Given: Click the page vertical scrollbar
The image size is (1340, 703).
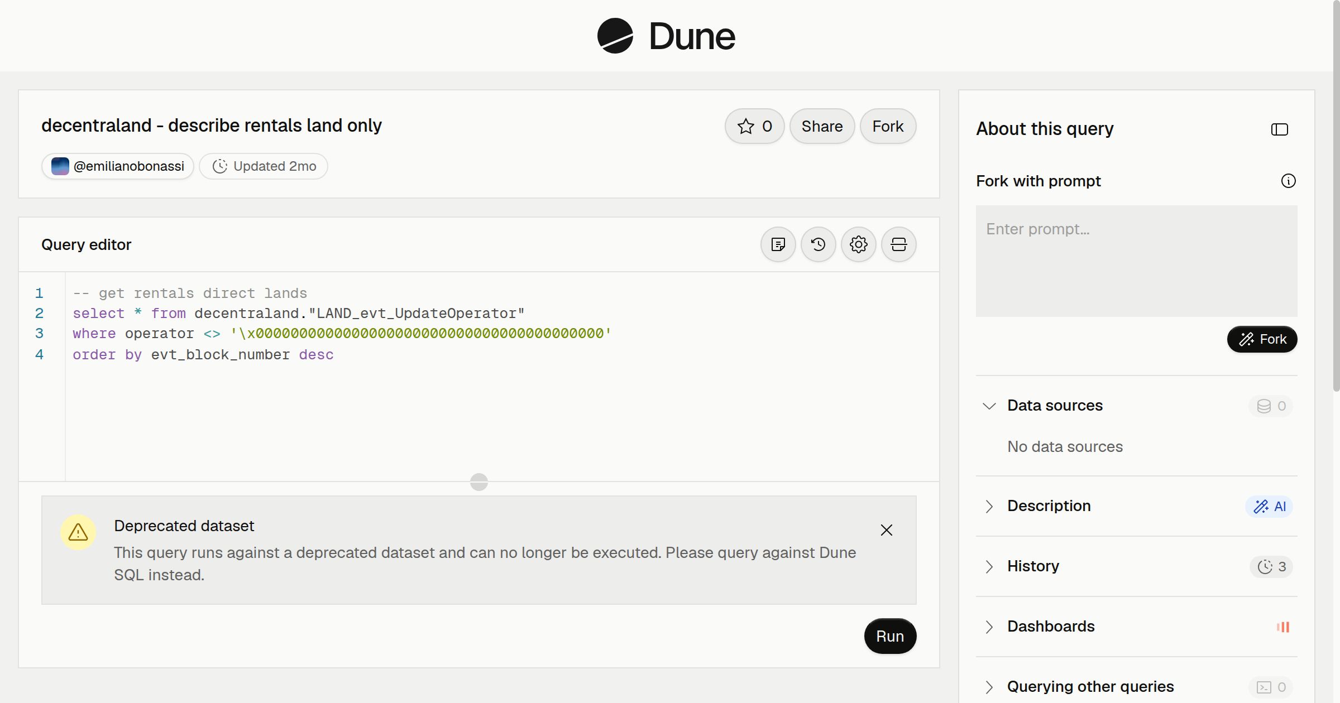Looking at the screenshot, I should pos(1336,195).
